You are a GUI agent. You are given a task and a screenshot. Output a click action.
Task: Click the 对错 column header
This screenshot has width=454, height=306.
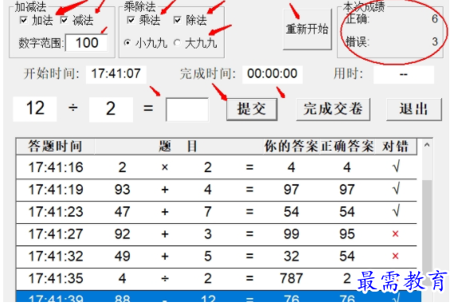click(x=396, y=147)
